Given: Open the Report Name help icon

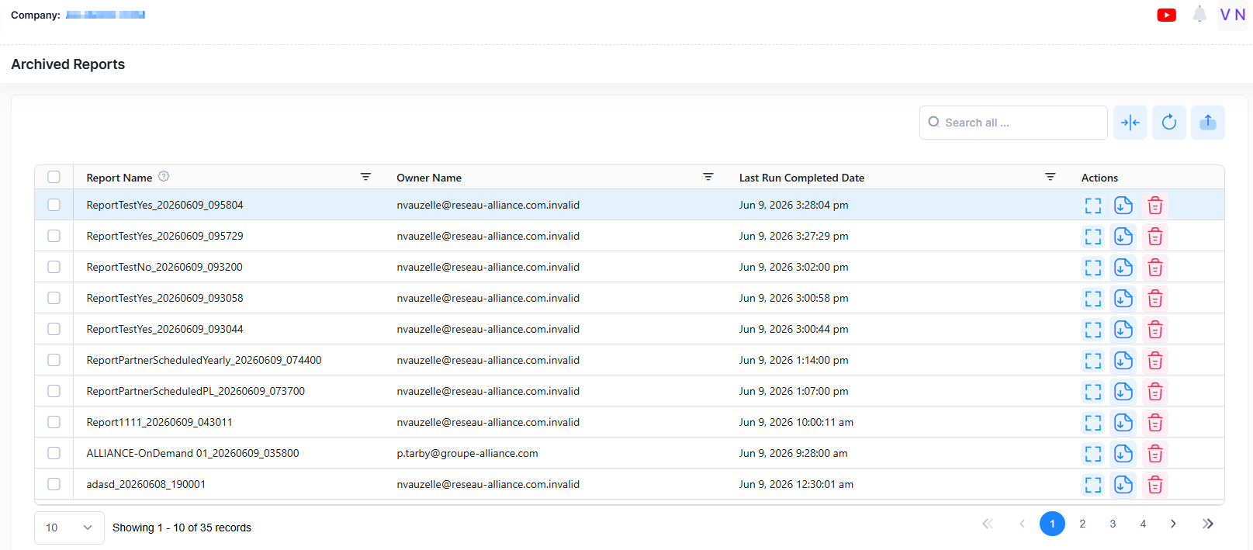Looking at the screenshot, I should (x=164, y=177).
